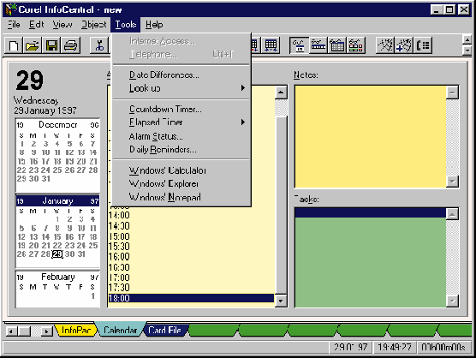Launch Windows' Explorer from menu

click(181, 183)
